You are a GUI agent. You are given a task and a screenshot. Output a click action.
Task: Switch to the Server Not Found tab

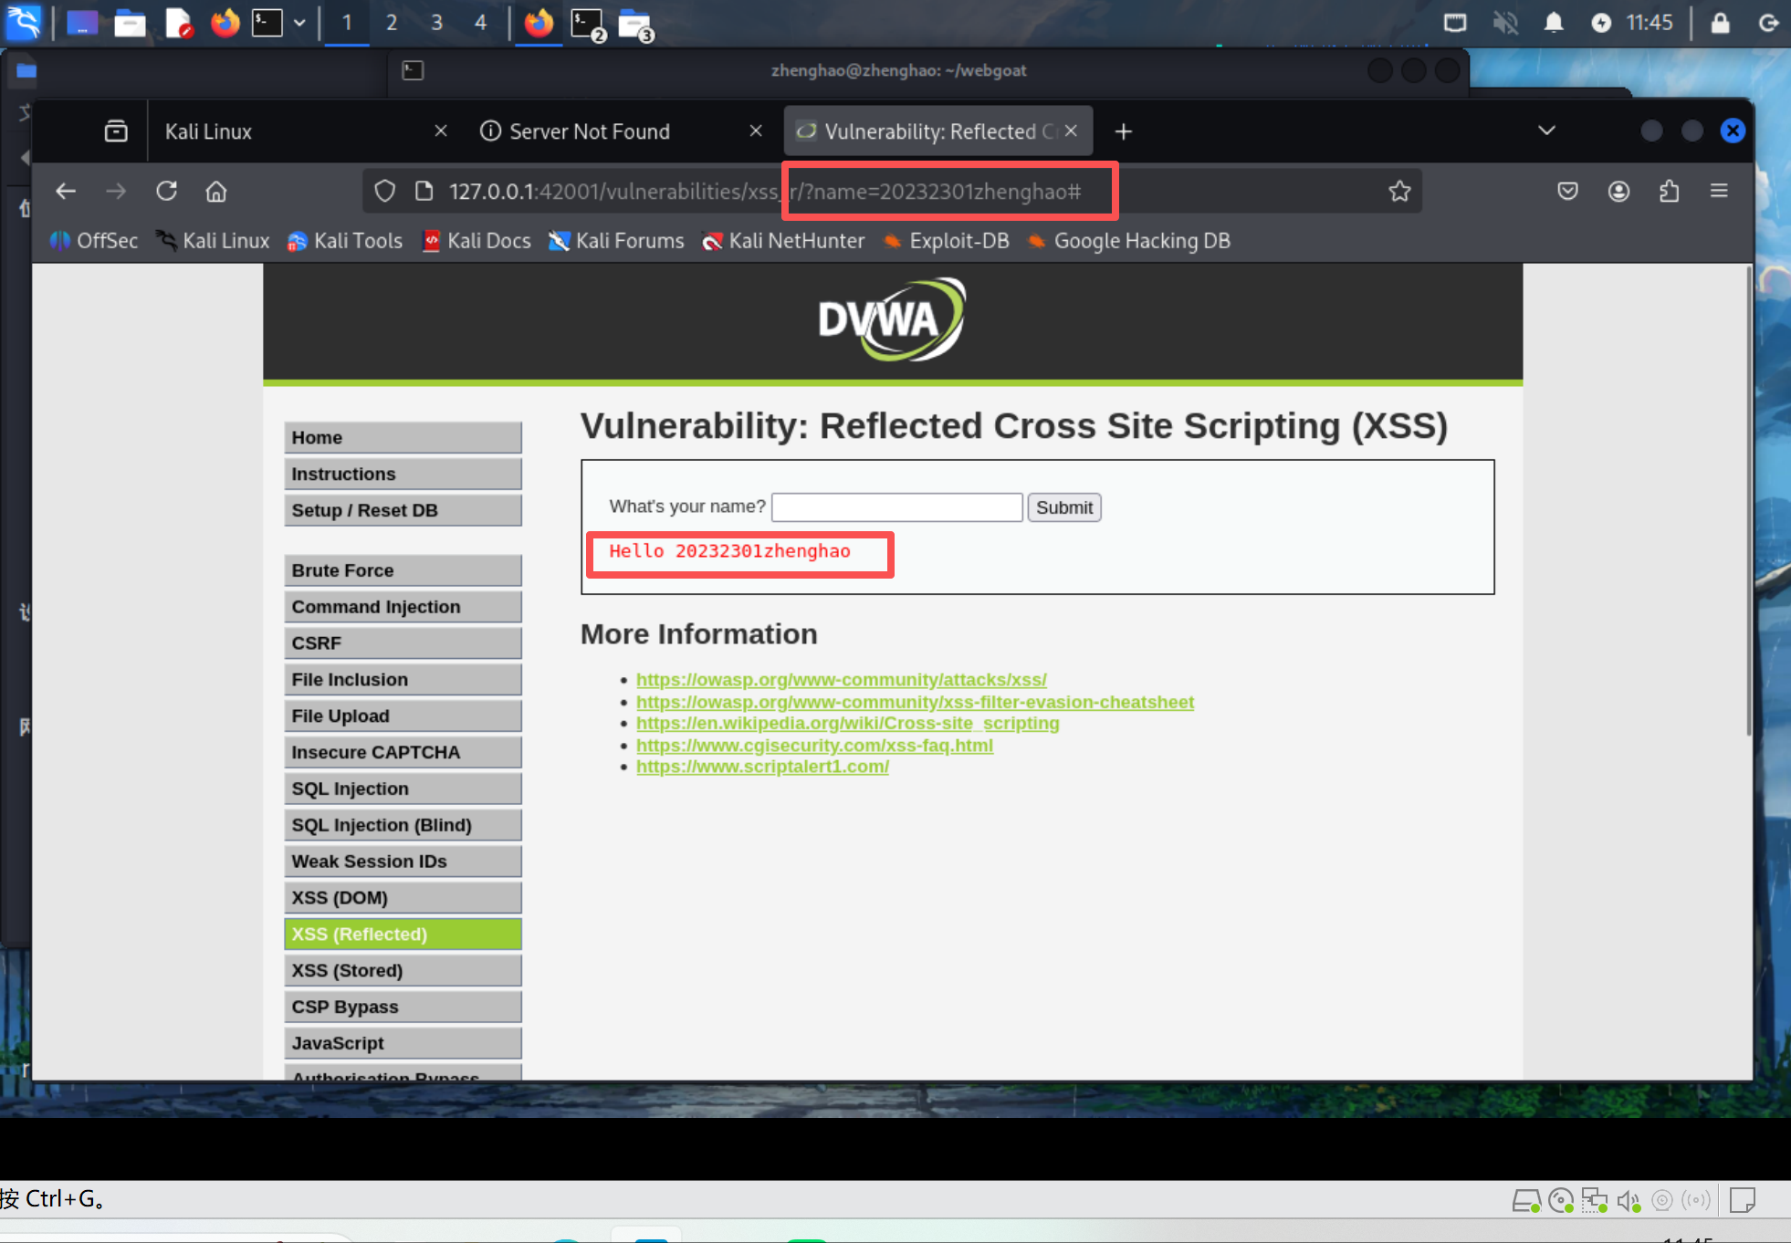589,131
